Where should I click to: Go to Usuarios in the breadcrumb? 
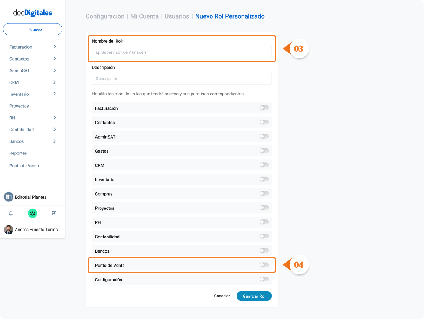coord(177,16)
